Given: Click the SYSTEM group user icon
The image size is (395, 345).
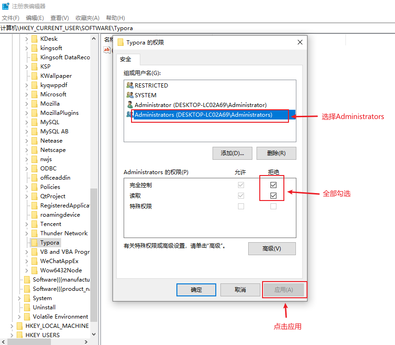Looking at the screenshot, I should 130,95.
